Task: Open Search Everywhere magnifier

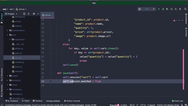Action: (x=185, y=9)
